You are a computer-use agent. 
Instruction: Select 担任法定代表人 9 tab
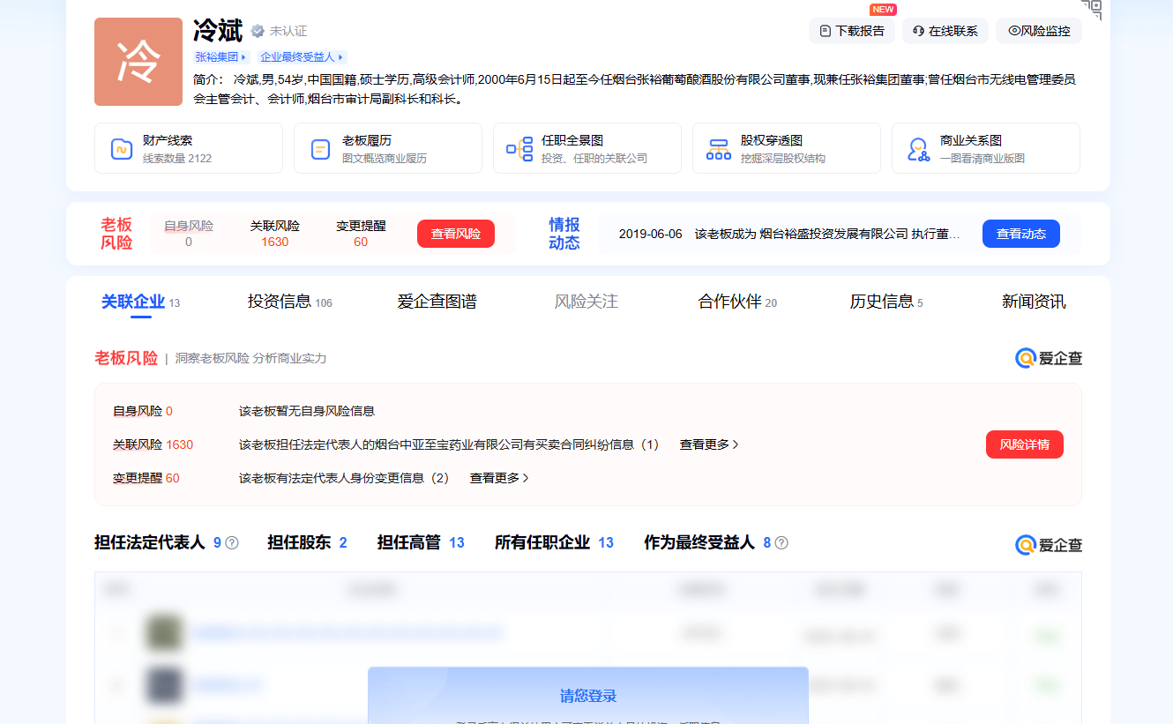click(x=158, y=542)
